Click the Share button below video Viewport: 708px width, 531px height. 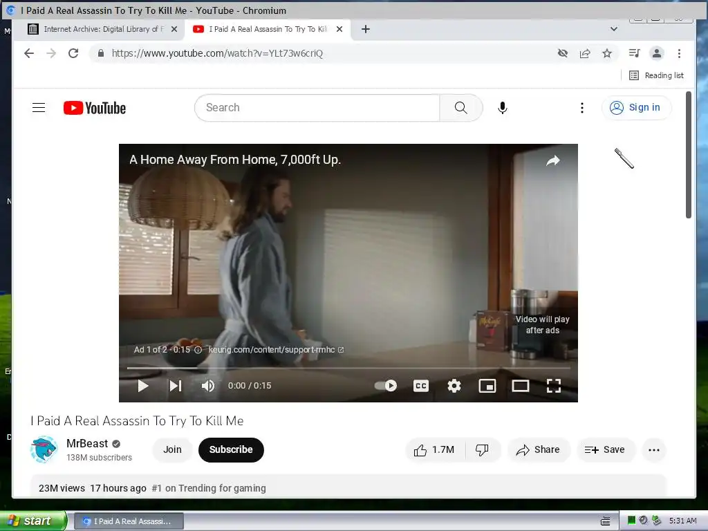tap(538, 449)
